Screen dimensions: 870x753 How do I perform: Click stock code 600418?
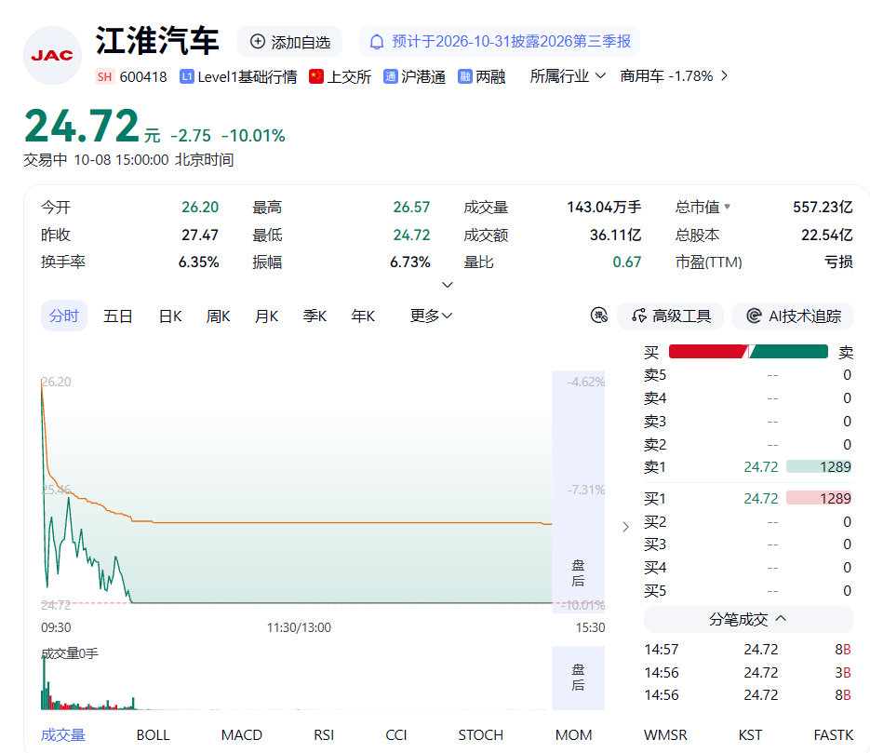[x=143, y=76]
